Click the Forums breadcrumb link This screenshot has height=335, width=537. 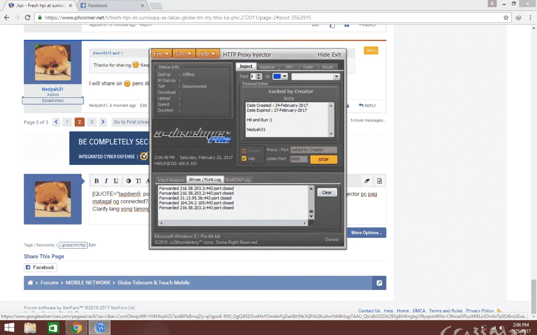(49, 283)
